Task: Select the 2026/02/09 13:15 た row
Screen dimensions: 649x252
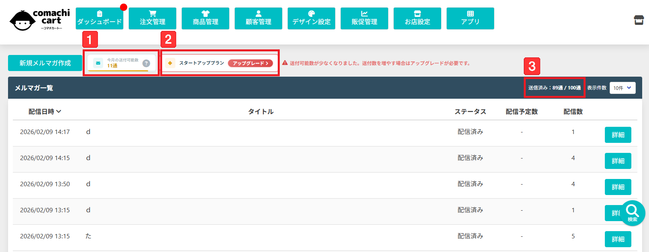Action: [241, 236]
